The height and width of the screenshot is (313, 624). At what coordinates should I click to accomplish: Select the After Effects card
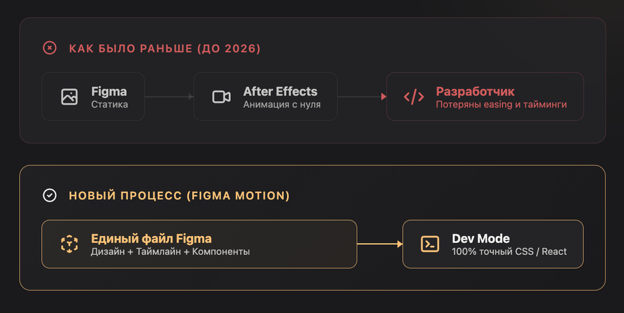265,96
